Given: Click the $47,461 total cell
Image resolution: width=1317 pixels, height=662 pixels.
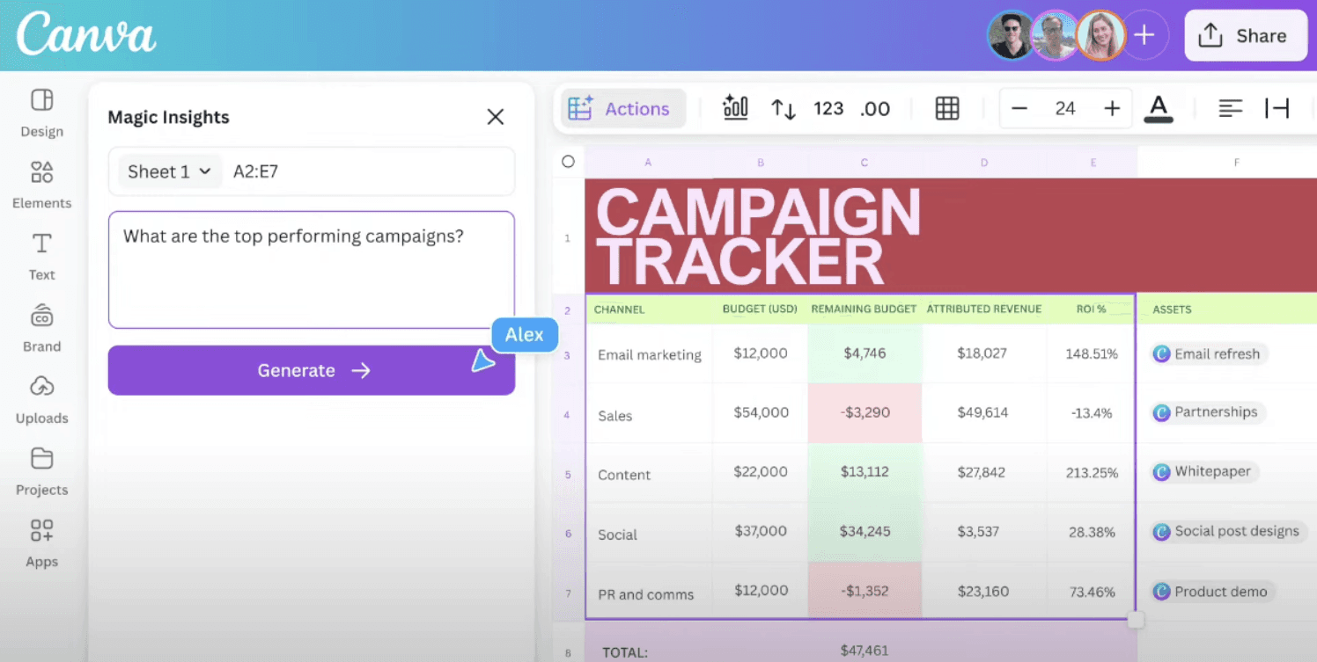Looking at the screenshot, I should point(865,651).
